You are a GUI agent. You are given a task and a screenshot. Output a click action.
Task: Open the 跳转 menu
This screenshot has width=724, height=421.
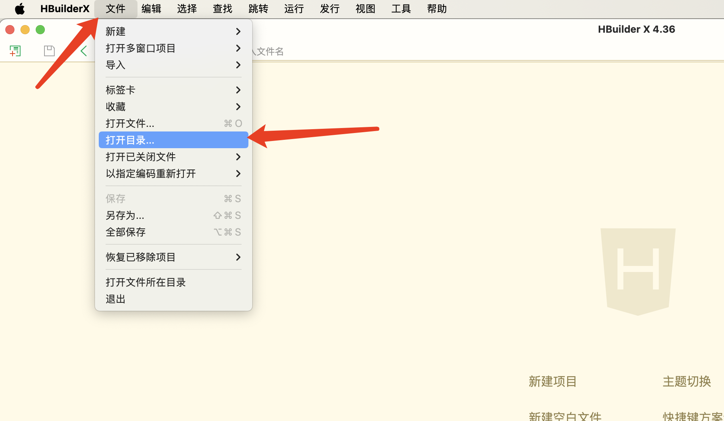tap(258, 9)
